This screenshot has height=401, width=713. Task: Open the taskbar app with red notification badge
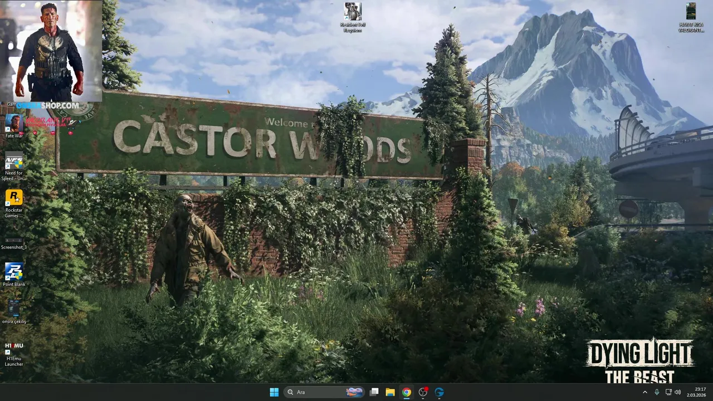click(423, 392)
